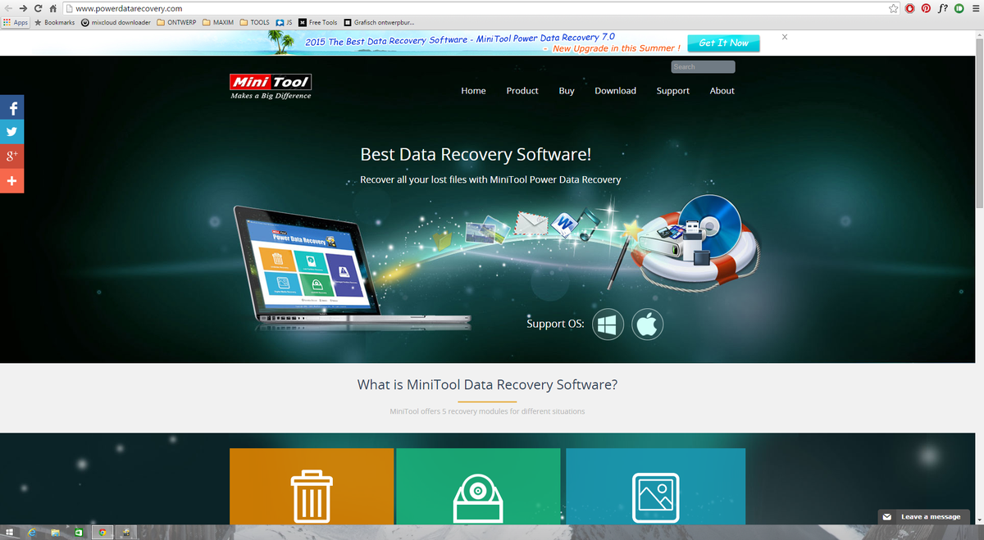Expand the TOOLS bookmarks folder
Viewport: 984px width, 540px height.
pyautogui.click(x=255, y=22)
